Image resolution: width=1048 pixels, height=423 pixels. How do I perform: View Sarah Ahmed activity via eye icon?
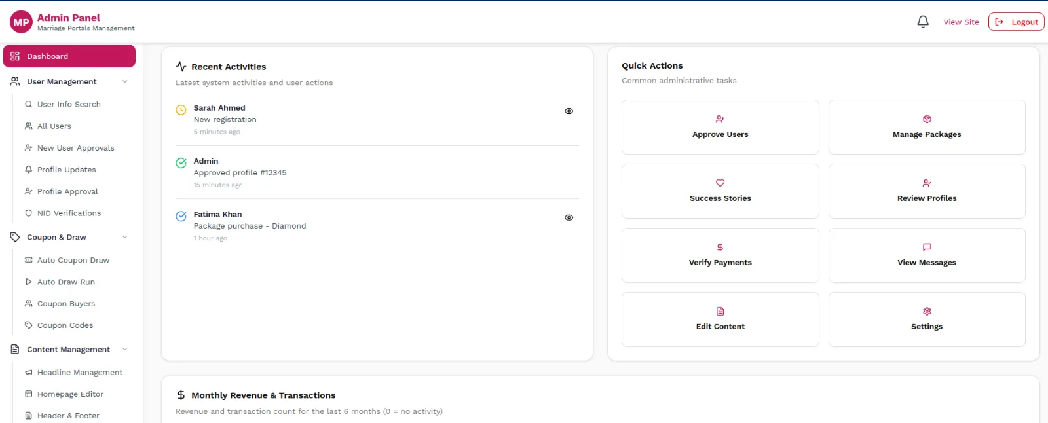pos(569,111)
